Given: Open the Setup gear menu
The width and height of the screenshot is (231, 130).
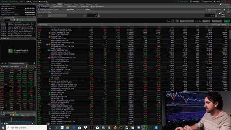Looking at the screenshot, I should tap(217, 1).
